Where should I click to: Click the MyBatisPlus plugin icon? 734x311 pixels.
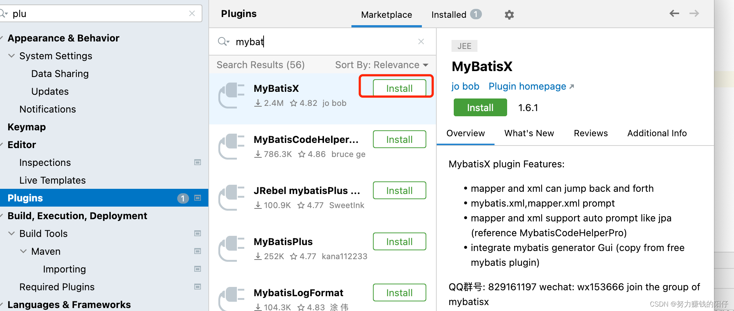click(231, 249)
